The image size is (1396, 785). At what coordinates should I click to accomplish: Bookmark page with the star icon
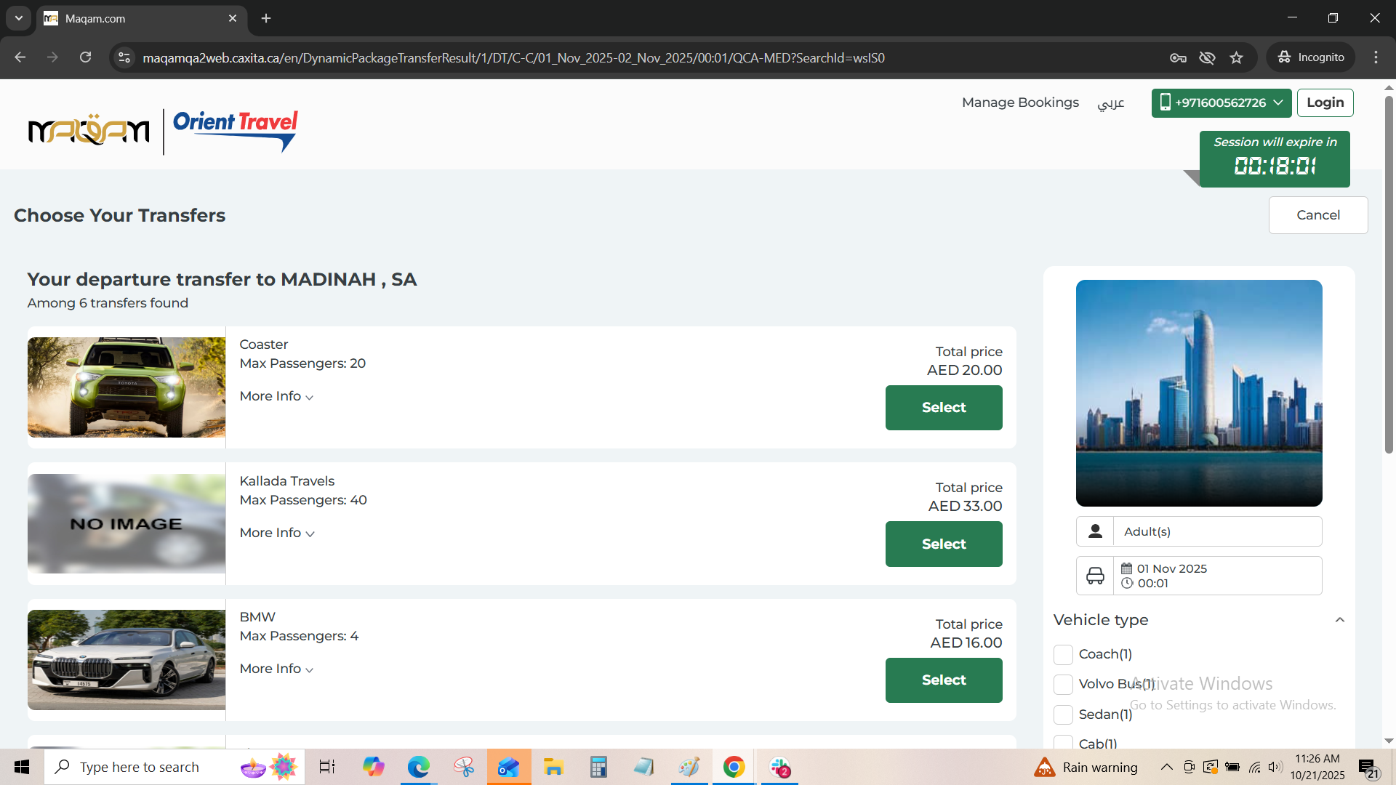click(x=1236, y=57)
